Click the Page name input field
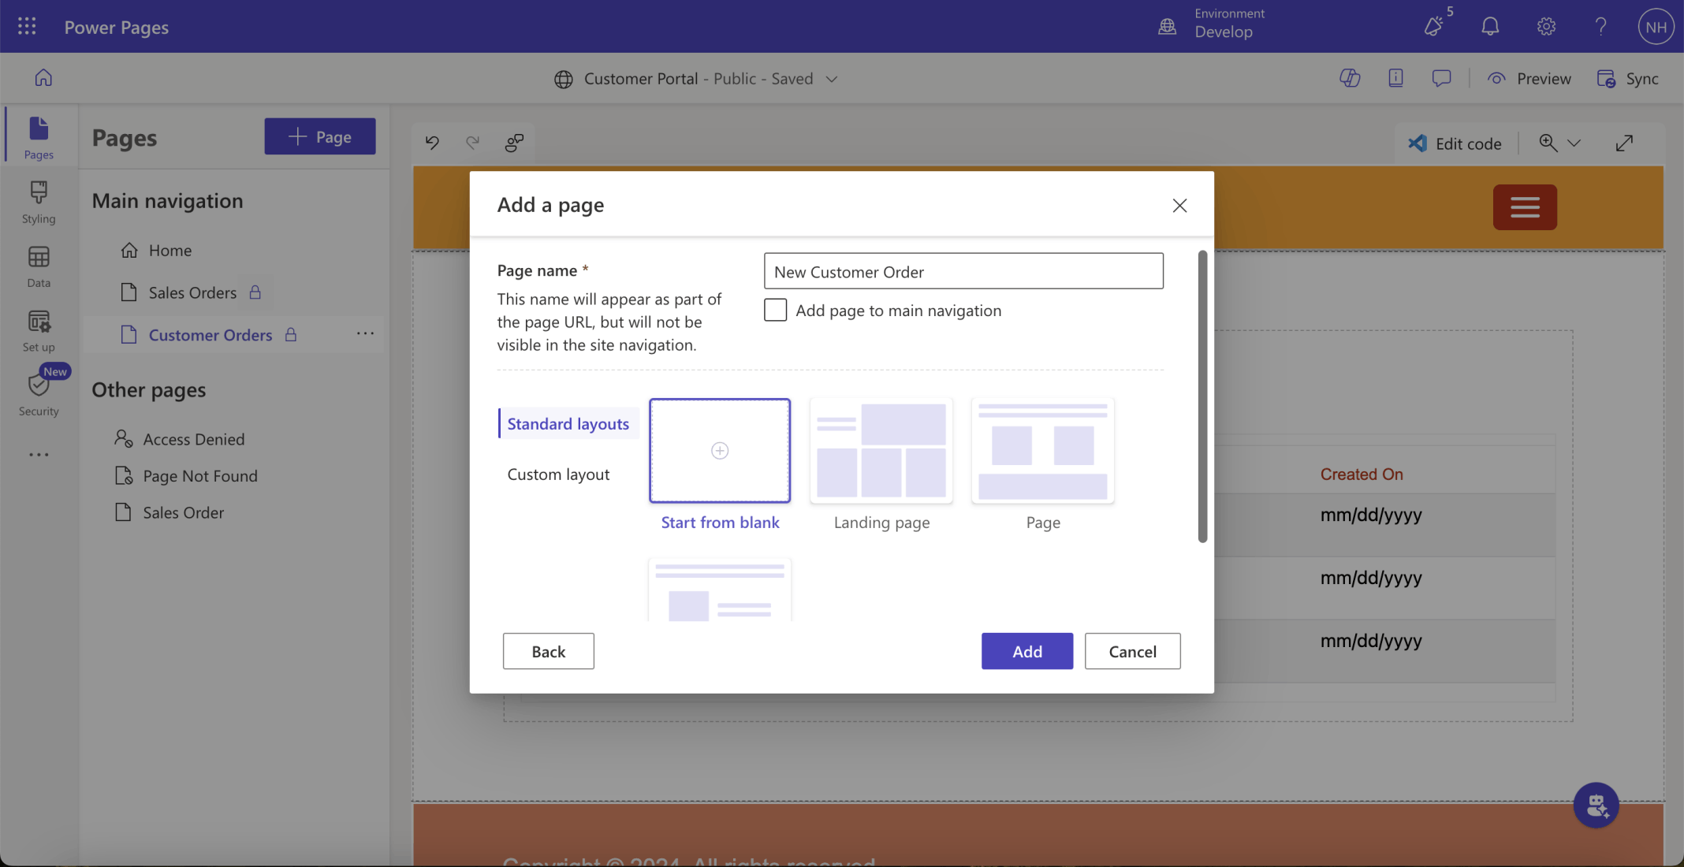Image resolution: width=1684 pixels, height=867 pixels. click(963, 271)
